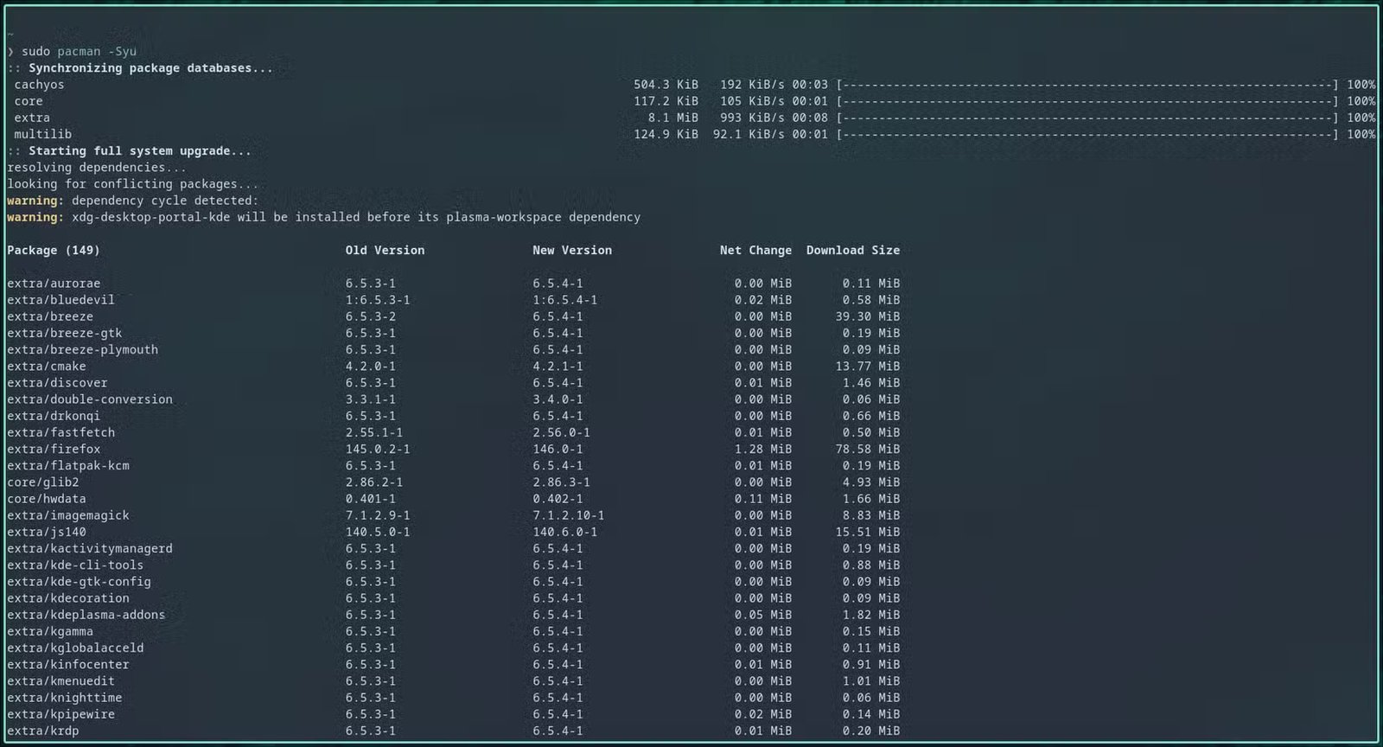Click 'Starting full system upgrade...' text

(140, 150)
